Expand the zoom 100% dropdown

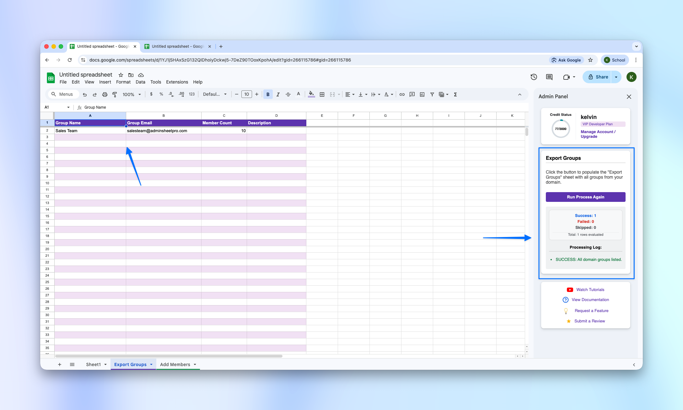coord(132,94)
